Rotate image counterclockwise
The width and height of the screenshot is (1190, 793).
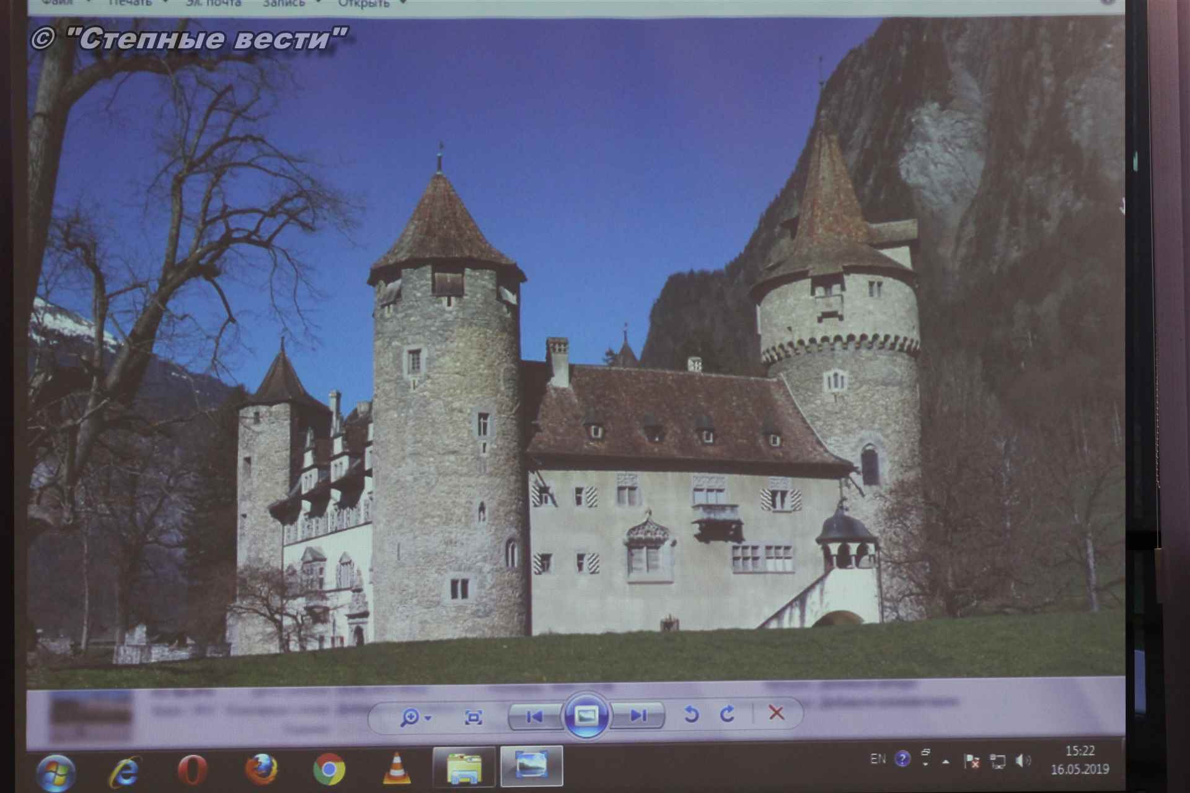[x=691, y=715]
